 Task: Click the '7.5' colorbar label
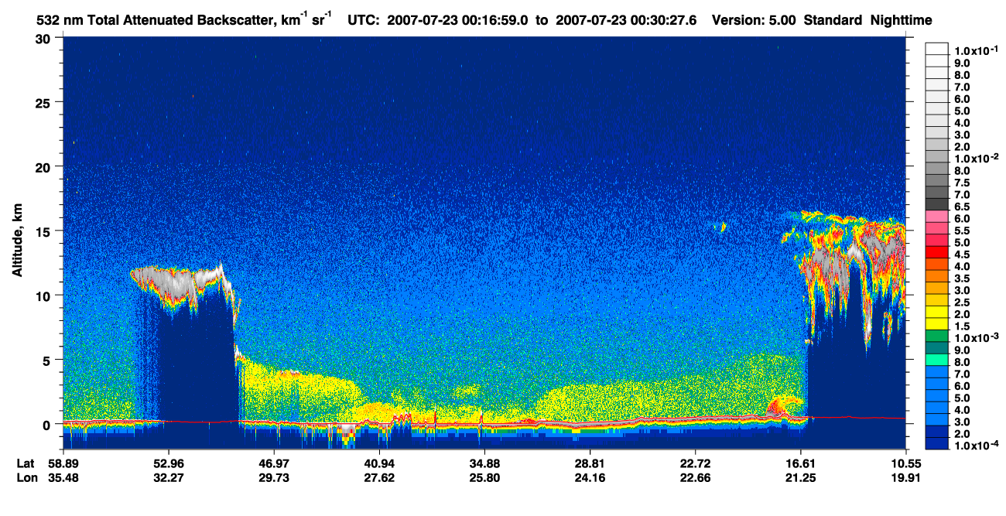(x=963, y=182)
